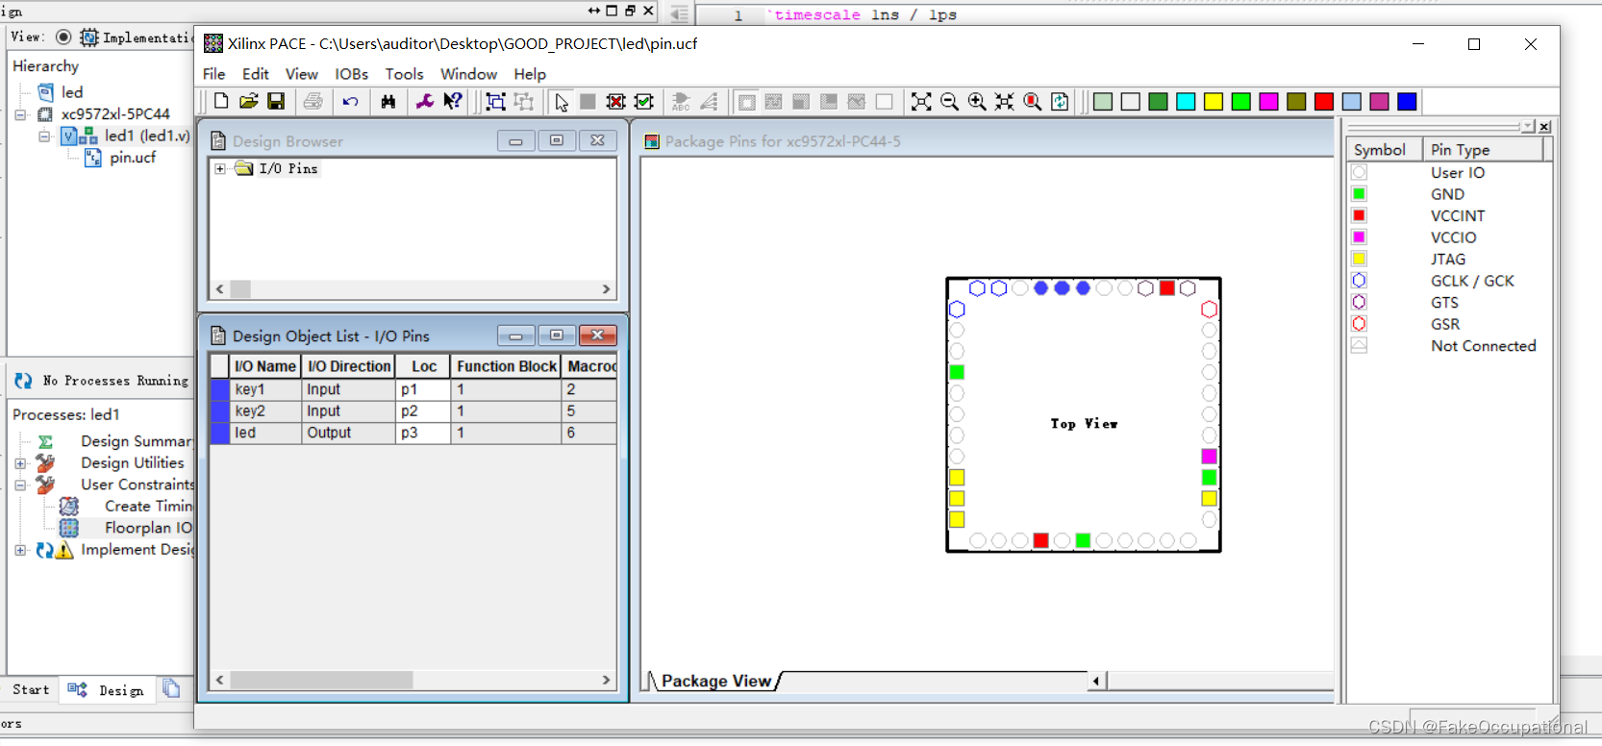Click the Zoom in magnifier icon
Viewport: 1602px width, 746px height.
[x=977, y=101]
